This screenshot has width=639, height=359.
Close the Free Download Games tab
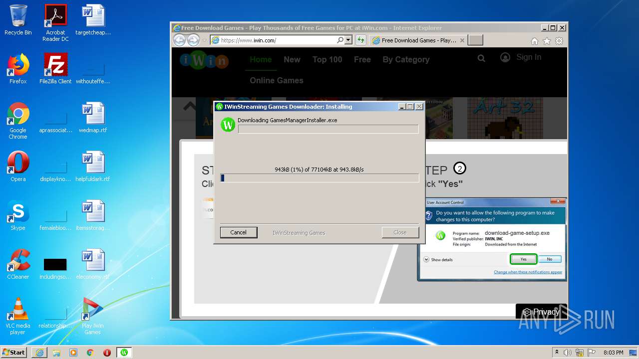pyautogui.click(x=462, y=40)
